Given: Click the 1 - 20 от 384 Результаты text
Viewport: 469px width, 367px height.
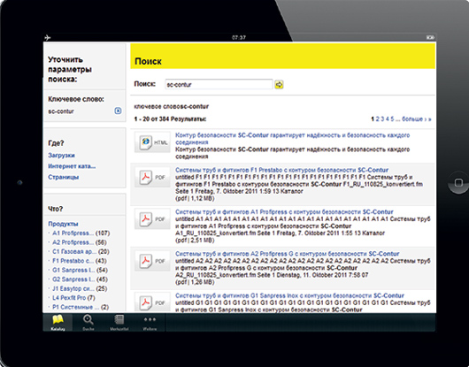Looking at the screenshot, I should click(x=170, y=119).
